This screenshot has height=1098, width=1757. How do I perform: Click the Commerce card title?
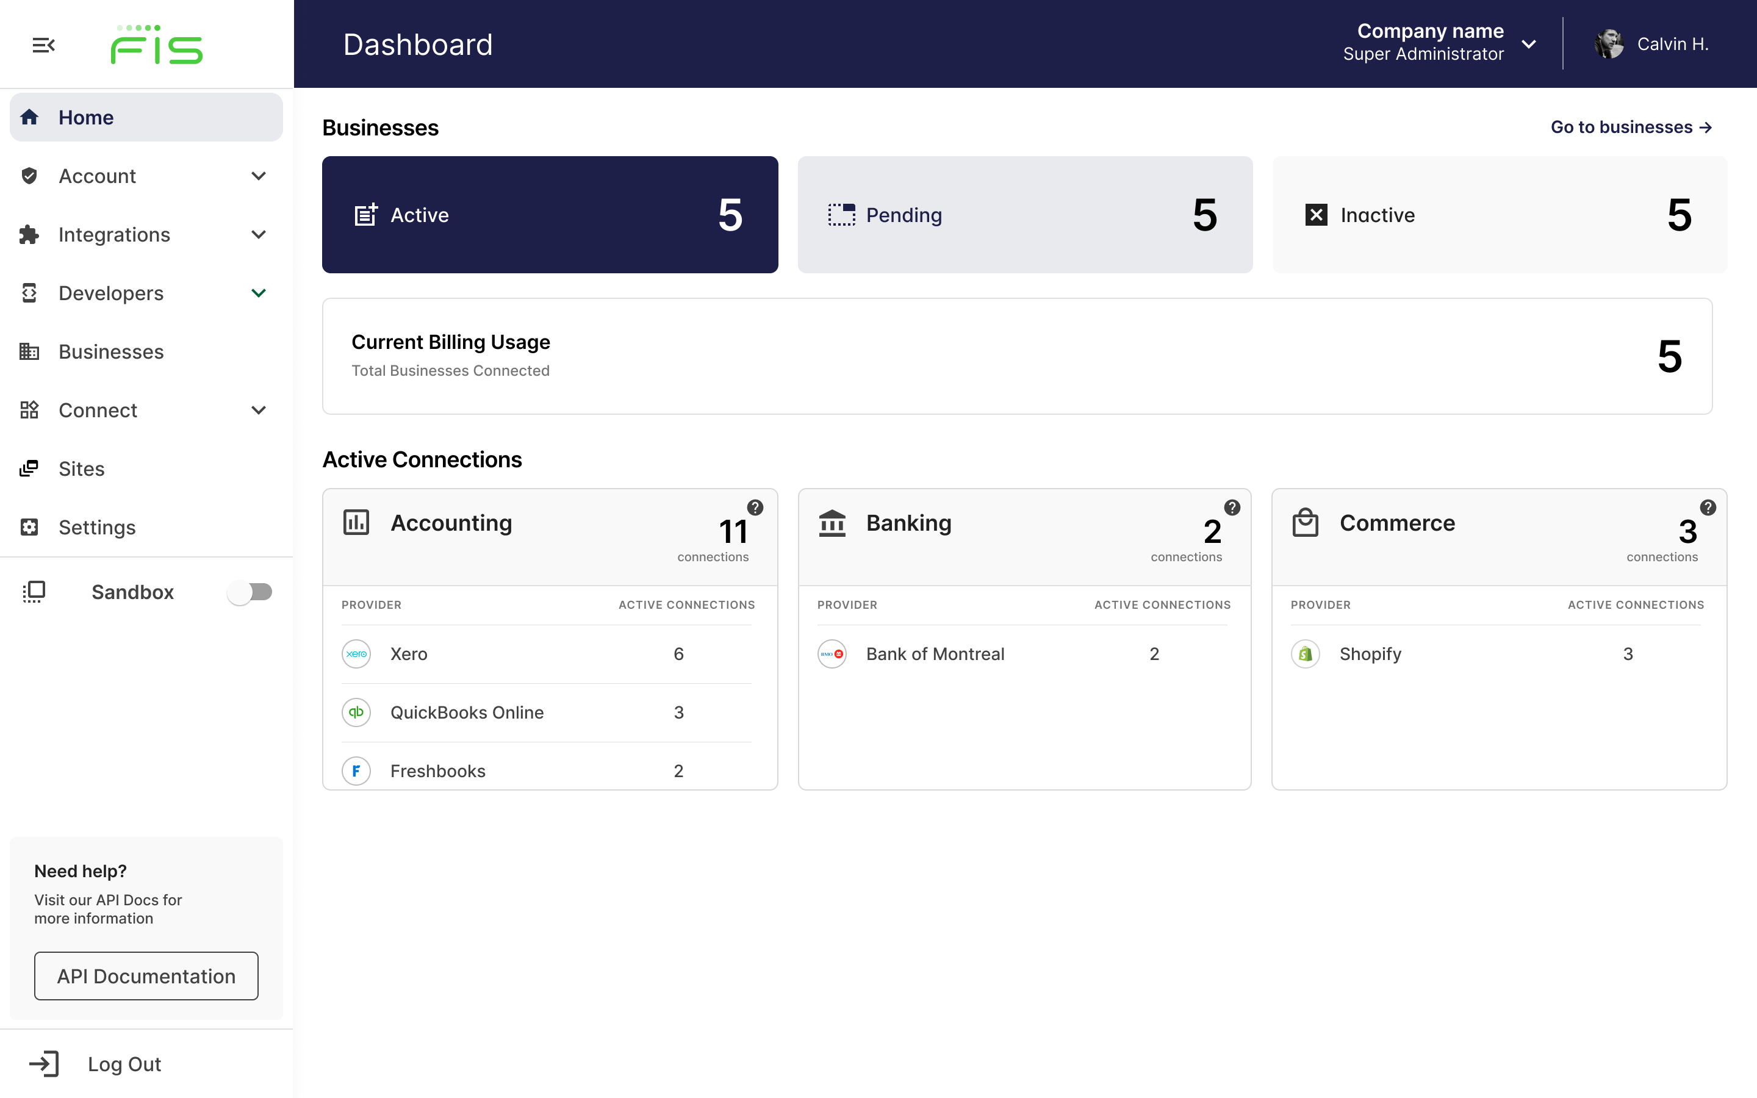[1397, 523]
